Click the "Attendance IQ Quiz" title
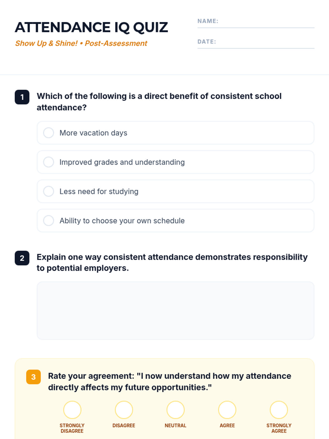This screenshot has height=439, width=329. 91,27
